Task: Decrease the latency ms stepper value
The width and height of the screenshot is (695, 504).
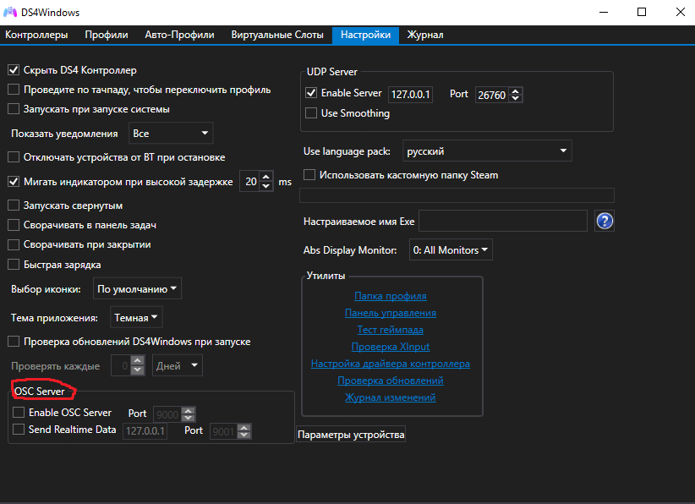Action: tap(266, 186)
